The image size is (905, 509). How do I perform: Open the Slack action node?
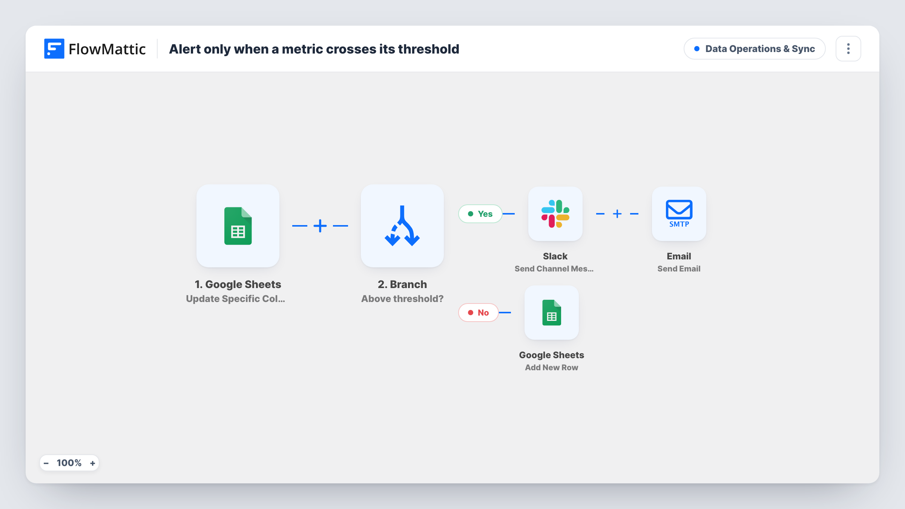[x=555, y=214]
